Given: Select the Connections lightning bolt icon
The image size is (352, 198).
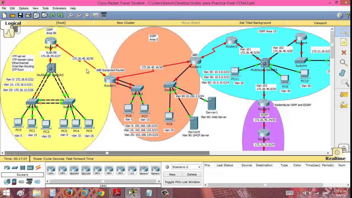Looking at the screenshot, I should (x=38, y=167).
